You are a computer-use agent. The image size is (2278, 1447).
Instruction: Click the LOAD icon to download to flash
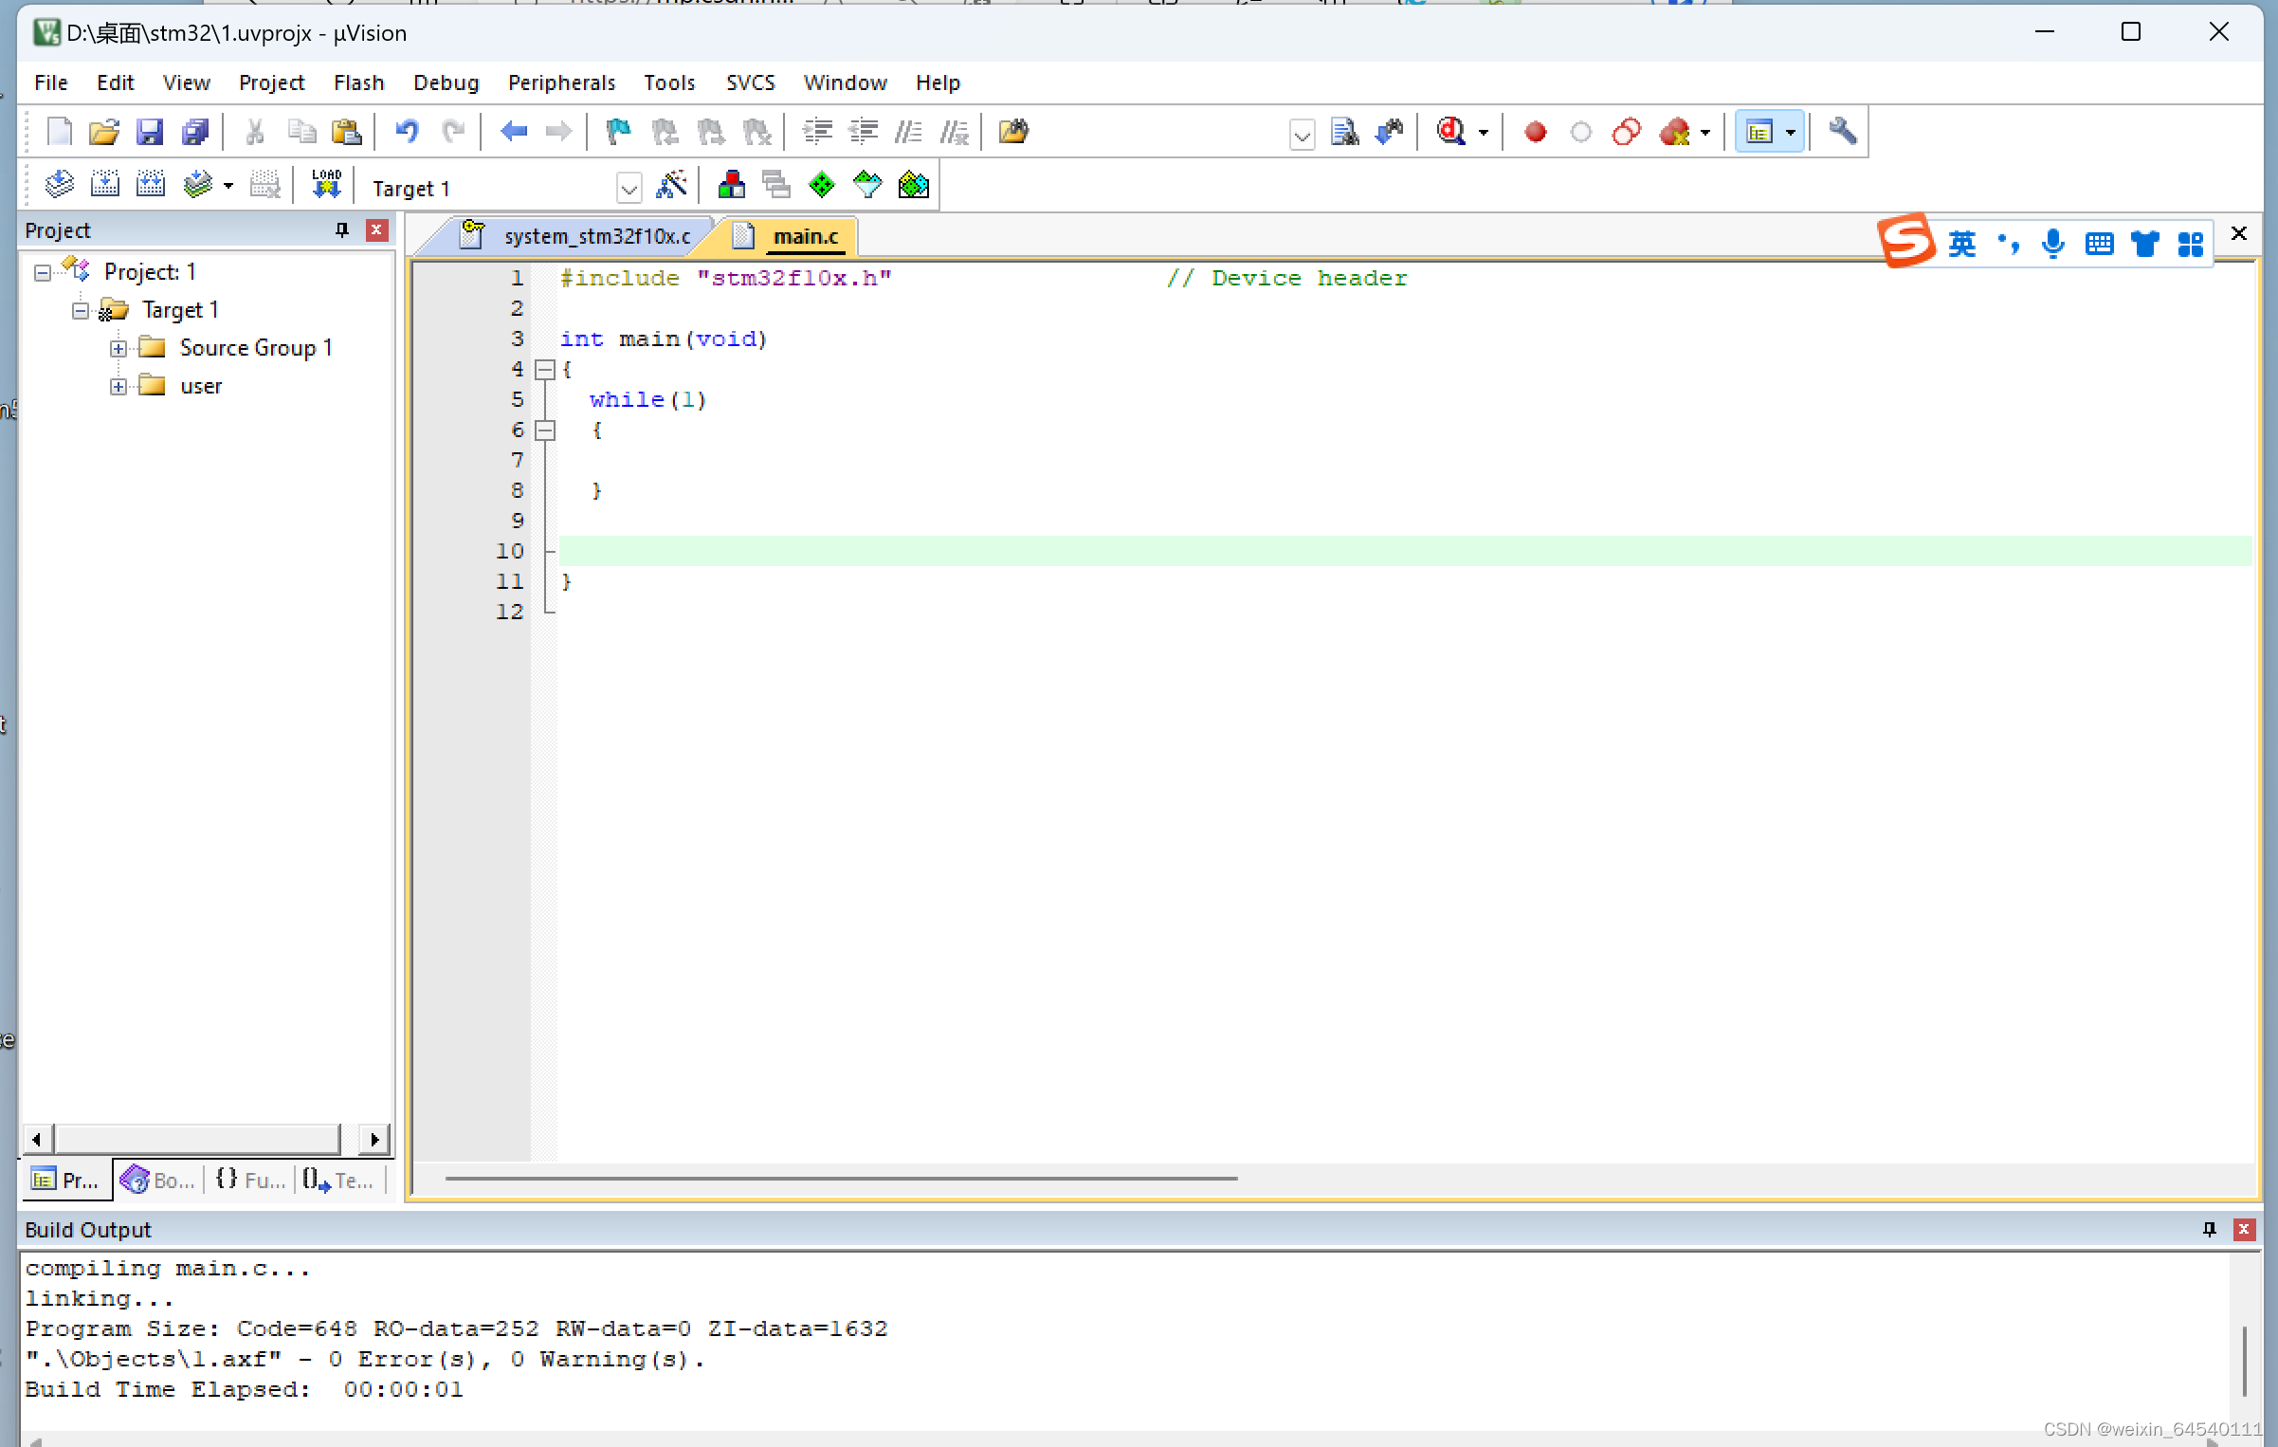point(325,183)
